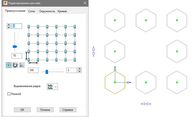Click the row count input field

coord(17,26)
